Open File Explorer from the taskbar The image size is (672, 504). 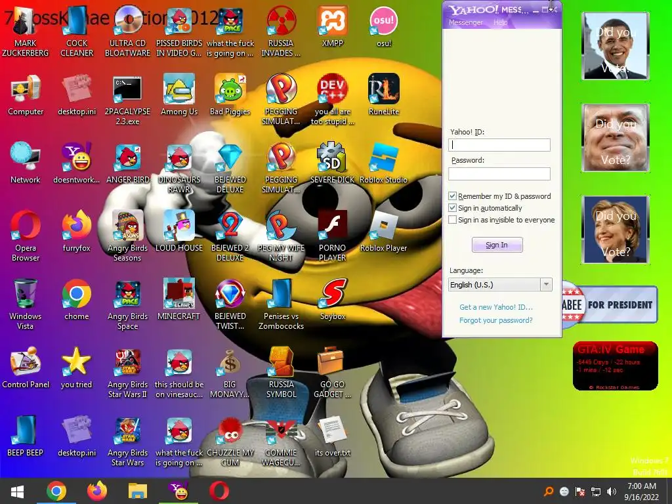138,491
